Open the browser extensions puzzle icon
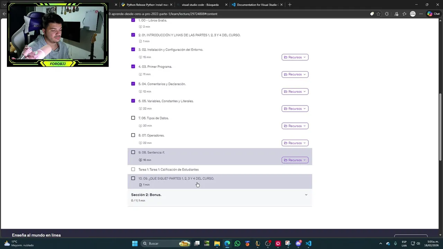 pos(387,14)
